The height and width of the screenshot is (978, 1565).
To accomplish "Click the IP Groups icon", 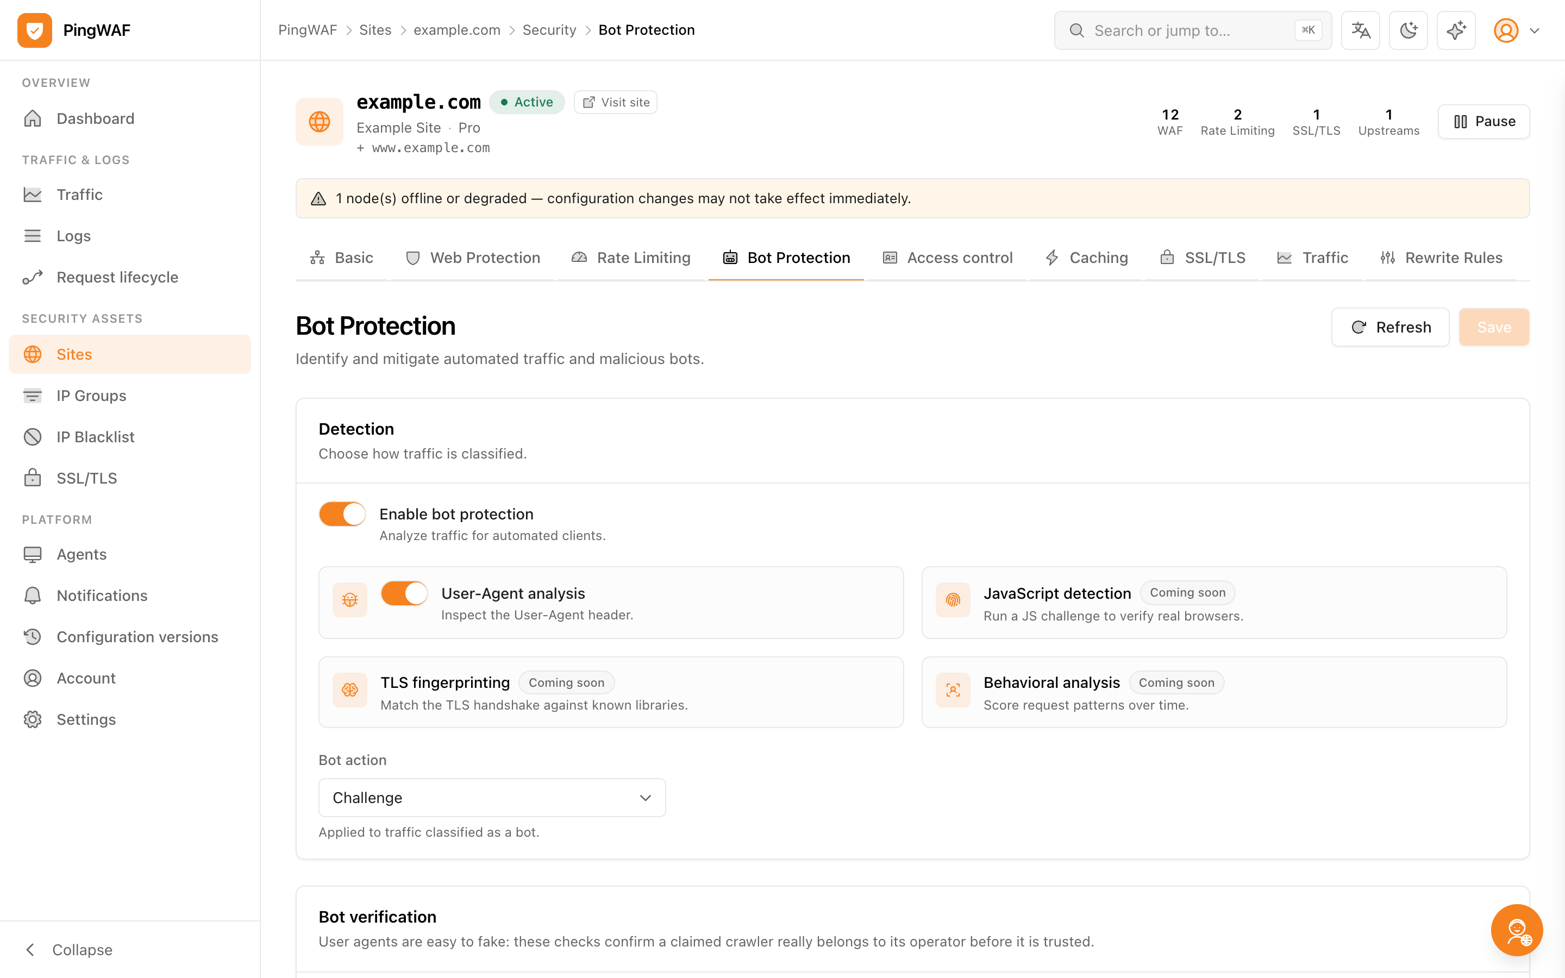I will [x=33, y=396].
